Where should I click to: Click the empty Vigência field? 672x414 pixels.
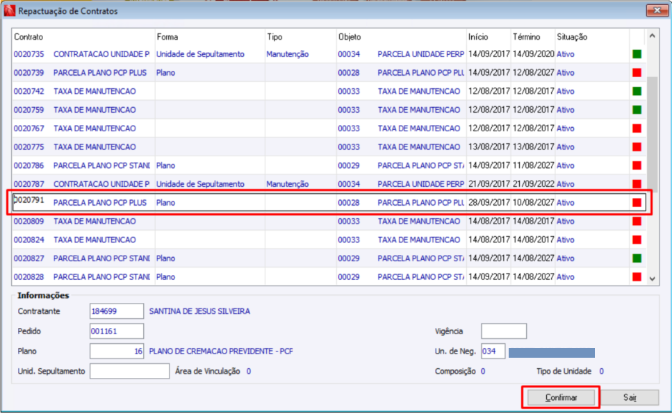click(504, 331)
